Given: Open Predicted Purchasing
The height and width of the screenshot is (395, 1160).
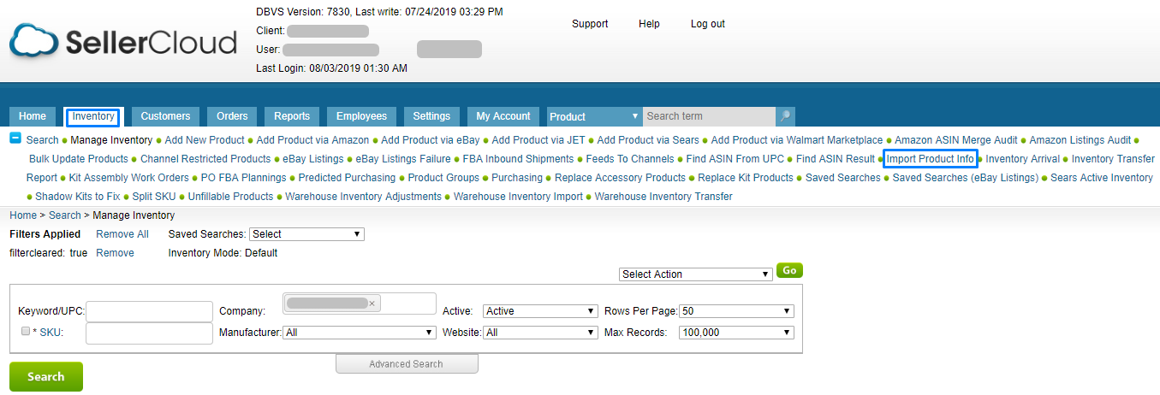Looking at the screenshot, I should [348, 178].
